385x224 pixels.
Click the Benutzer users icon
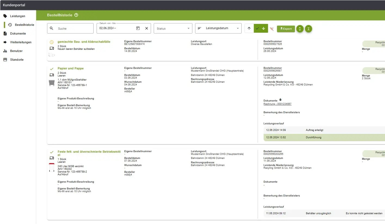point(5,51)
